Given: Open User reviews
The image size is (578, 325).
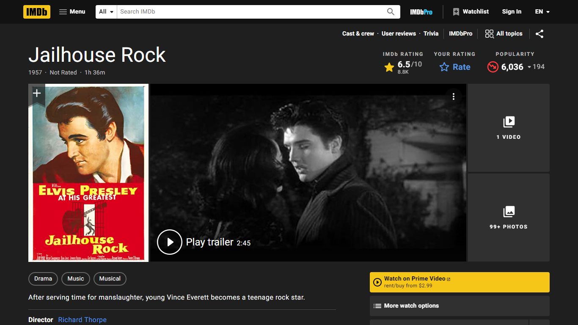Looking at the screenshot, I should [x=399, y=34].
